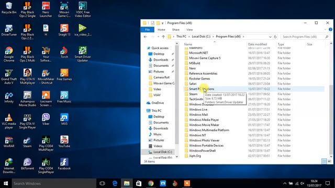Open Icecream Screen Recorder desktop icon
This screenshot has width=335, height=188.
[x=46, y=99]
